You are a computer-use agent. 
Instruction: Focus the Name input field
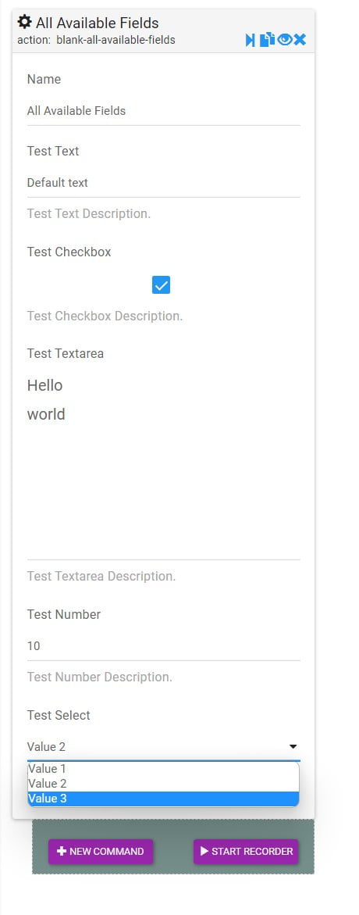(163, 111)
